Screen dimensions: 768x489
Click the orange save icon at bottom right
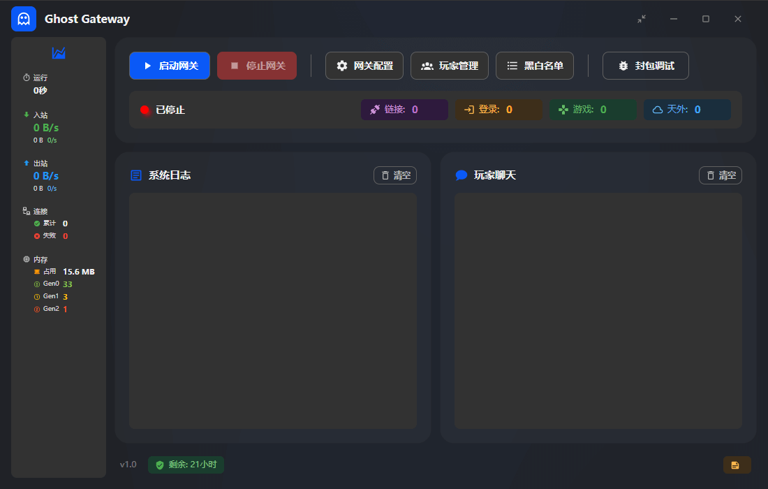(736, 465)
